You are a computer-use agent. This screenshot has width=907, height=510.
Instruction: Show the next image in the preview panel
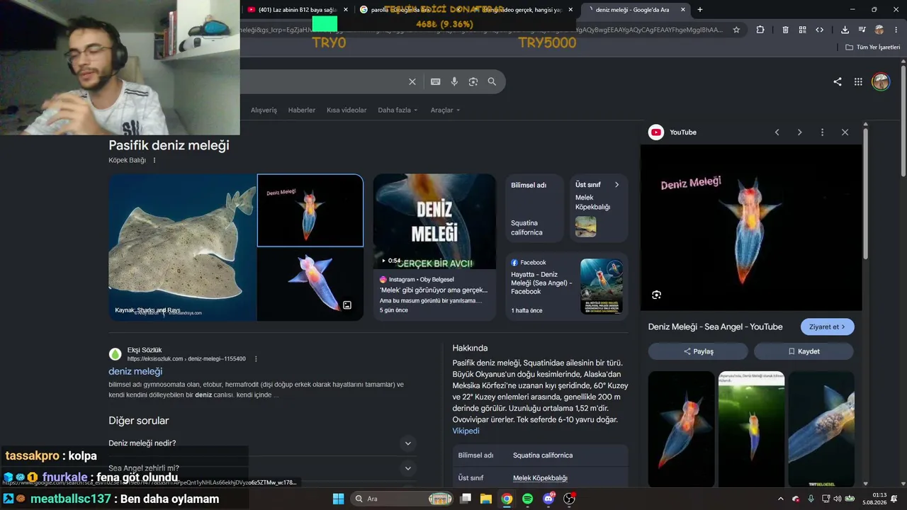pos(800,132)
